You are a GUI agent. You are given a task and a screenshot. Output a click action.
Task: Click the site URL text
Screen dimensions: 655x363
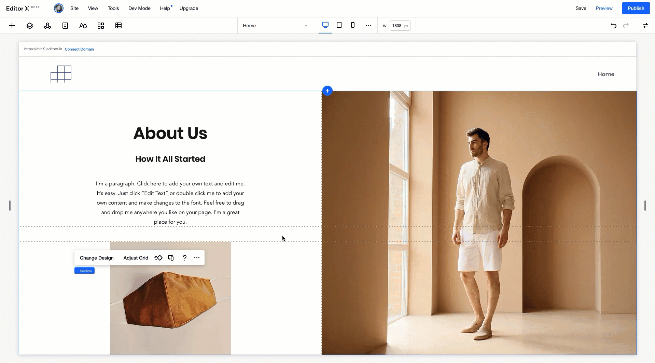pos(43,49)
